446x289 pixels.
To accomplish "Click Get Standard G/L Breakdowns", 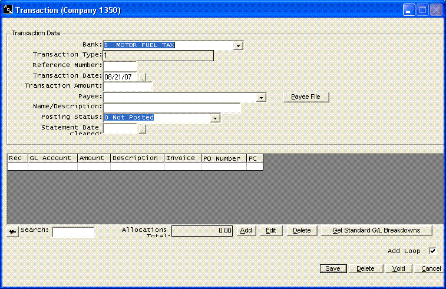I will click(376, 231).
